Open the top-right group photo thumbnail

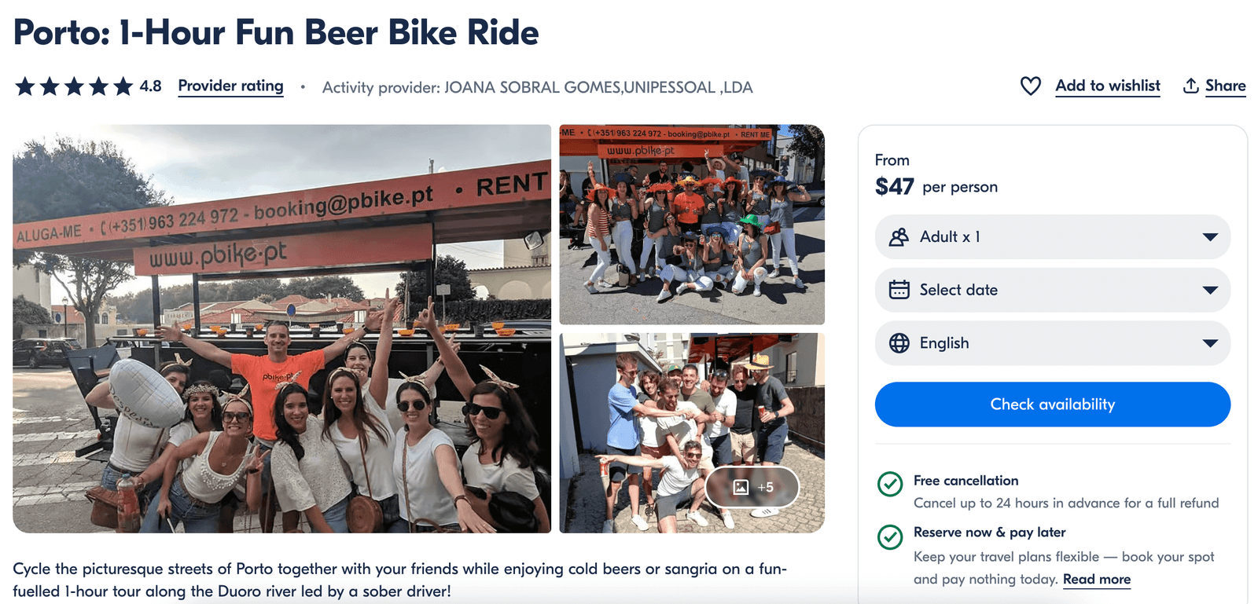coord(691,224)
